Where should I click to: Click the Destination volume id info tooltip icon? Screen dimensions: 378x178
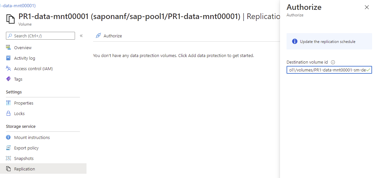(333, 62)
